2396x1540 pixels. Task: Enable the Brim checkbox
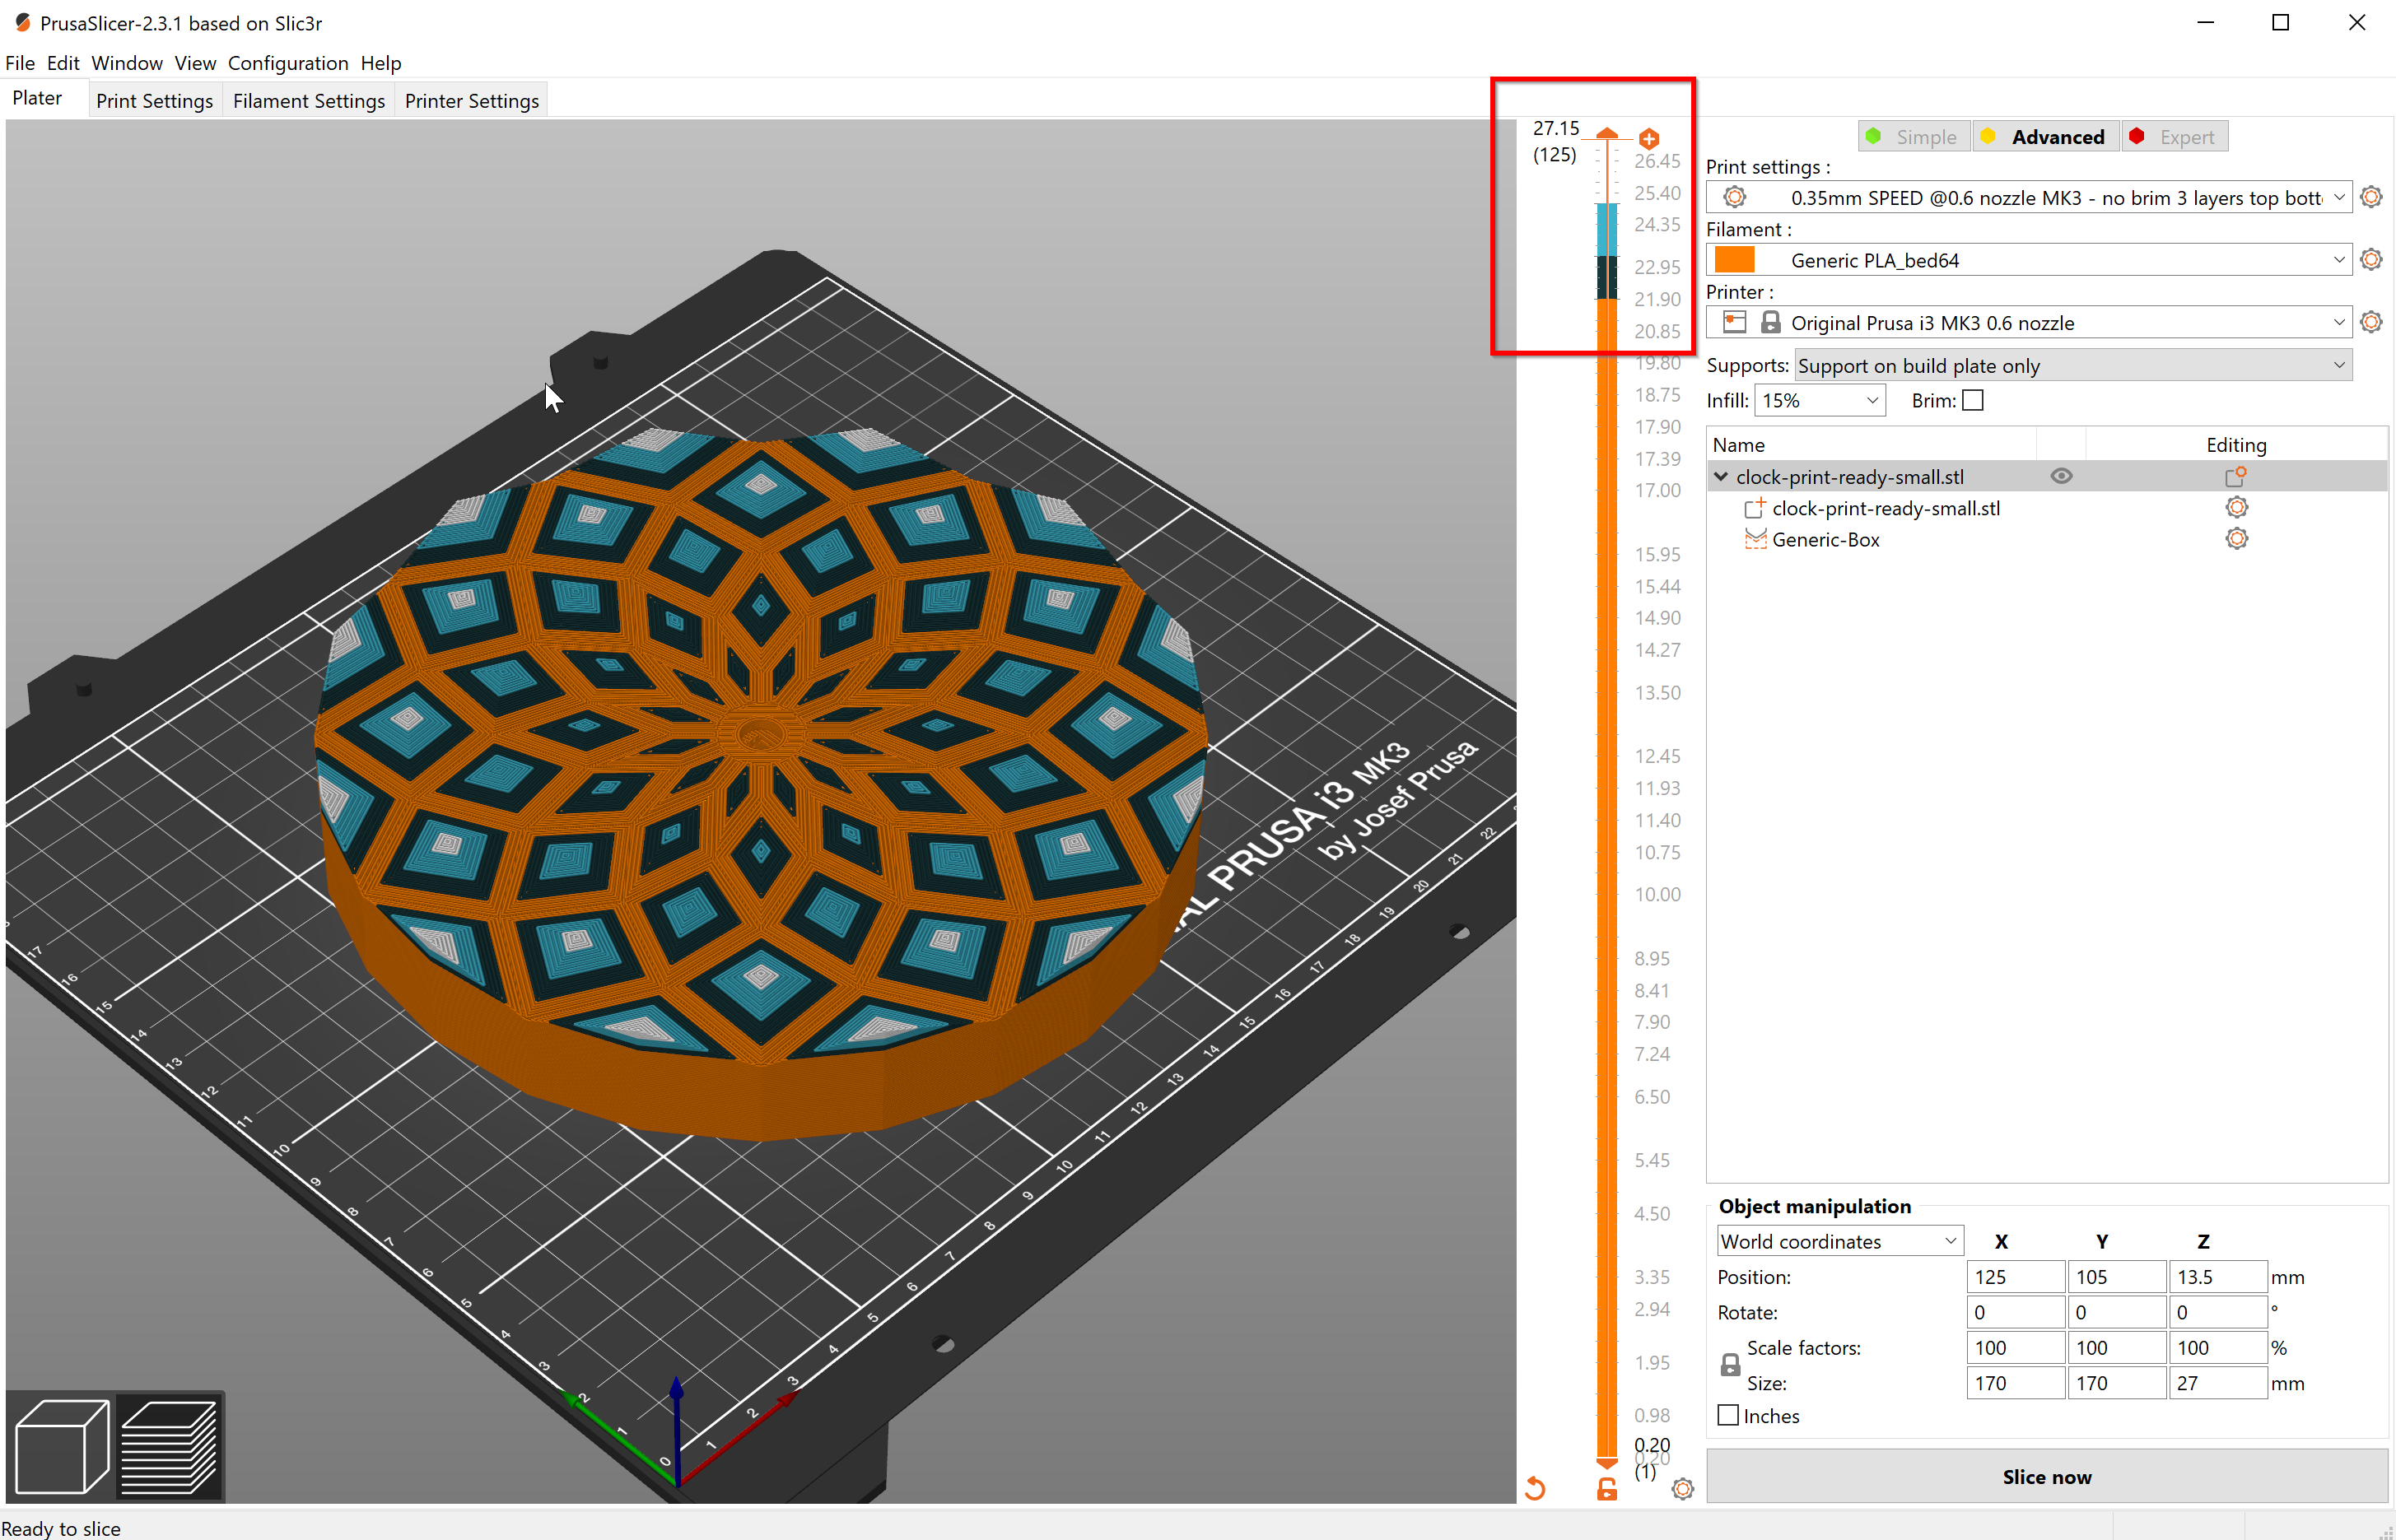(x=1973, y=400)
